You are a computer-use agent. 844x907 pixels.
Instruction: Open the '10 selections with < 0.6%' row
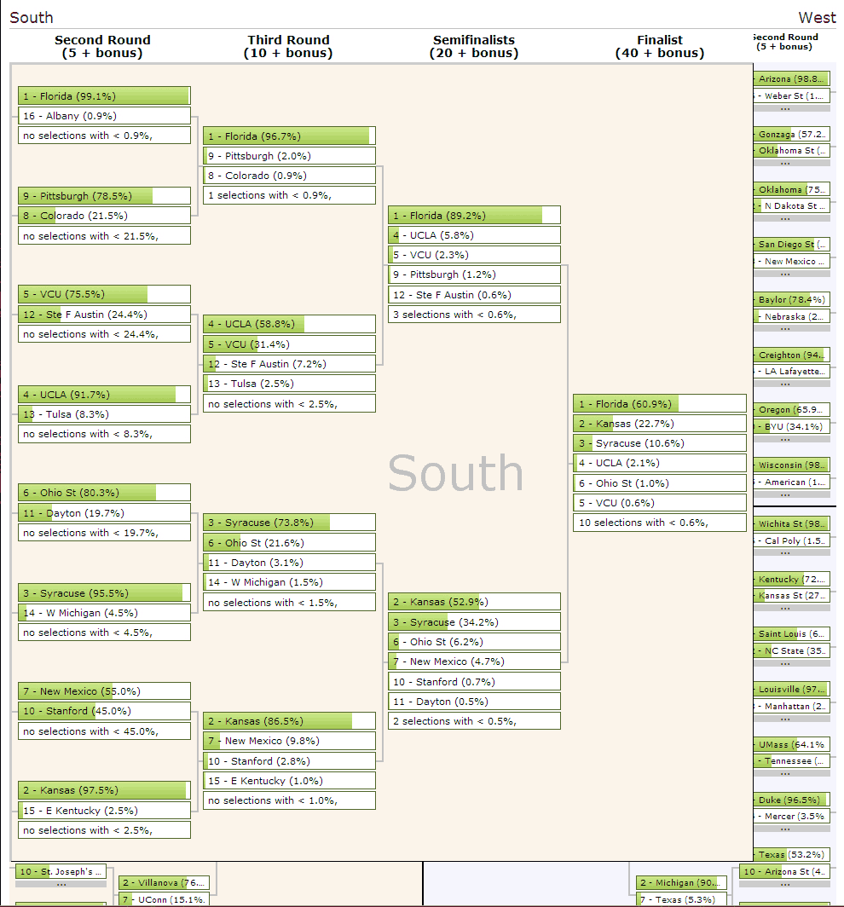coord(659,523)
